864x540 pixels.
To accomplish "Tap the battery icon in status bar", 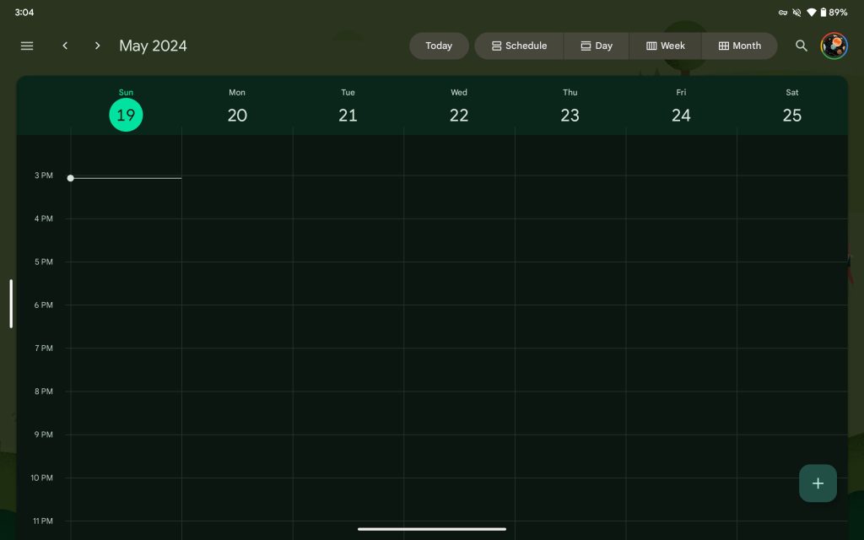I will point(823,13).
